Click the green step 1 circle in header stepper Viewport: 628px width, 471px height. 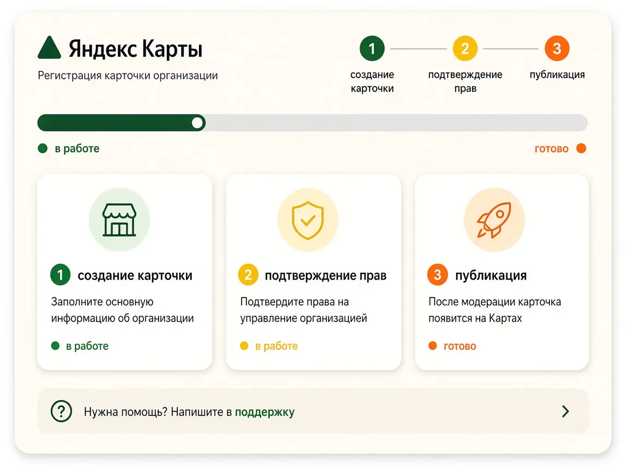[372, 49]
